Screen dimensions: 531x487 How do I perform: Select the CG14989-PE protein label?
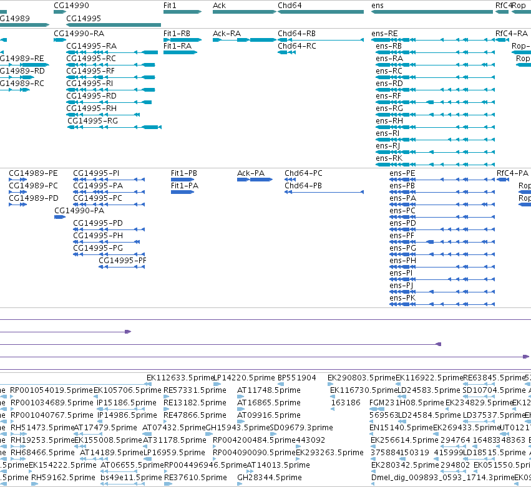[33, 173]
